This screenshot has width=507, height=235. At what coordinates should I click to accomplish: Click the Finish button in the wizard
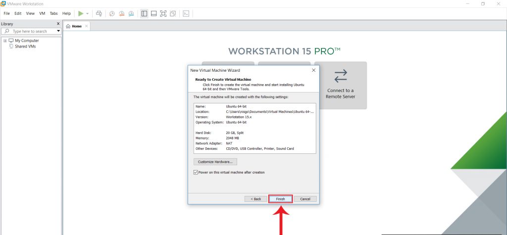point(280,199)
